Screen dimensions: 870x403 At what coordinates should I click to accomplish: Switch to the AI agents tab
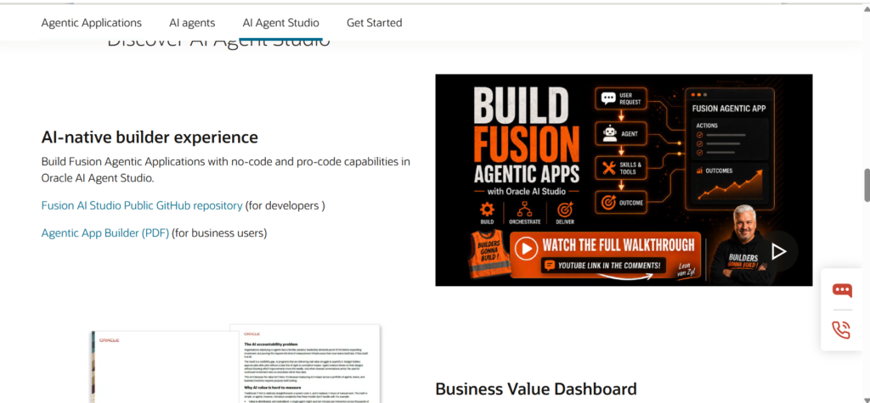(192, 23)
